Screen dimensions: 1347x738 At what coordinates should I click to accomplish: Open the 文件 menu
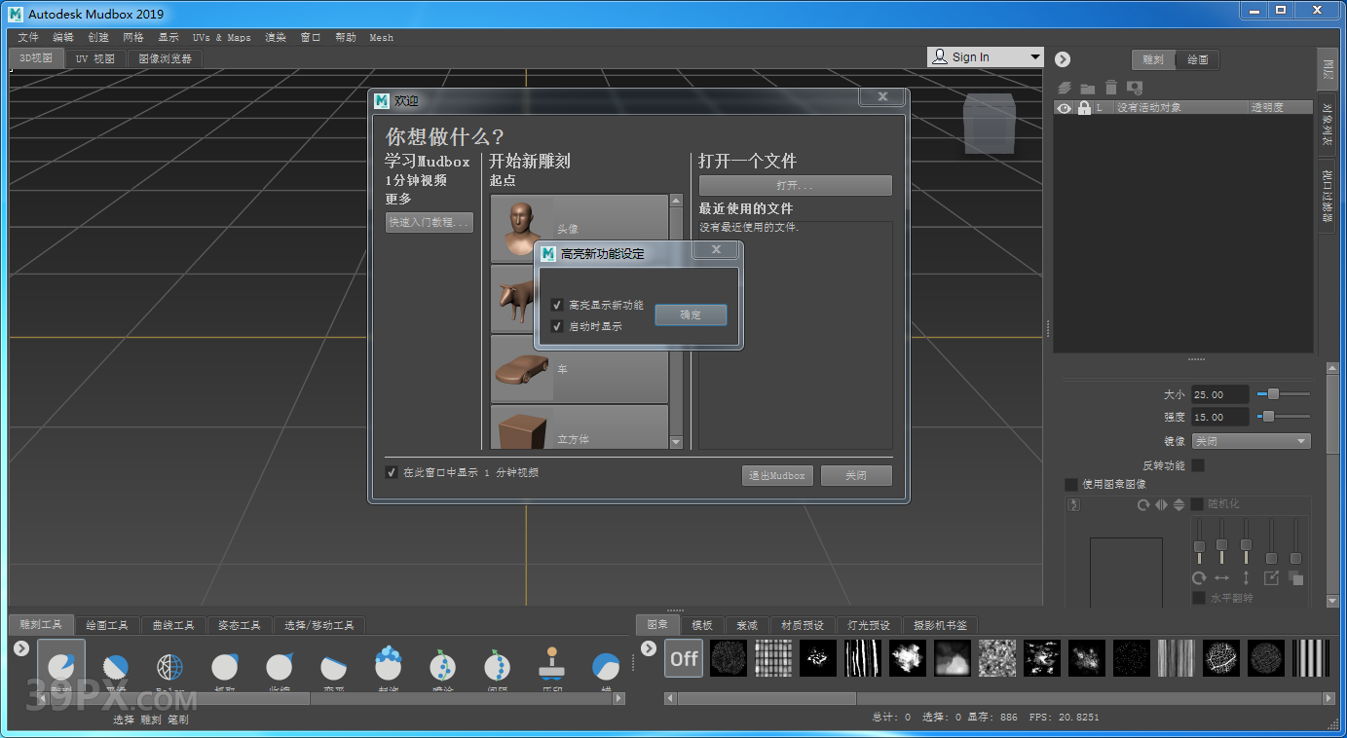click(x=28, y=37)
